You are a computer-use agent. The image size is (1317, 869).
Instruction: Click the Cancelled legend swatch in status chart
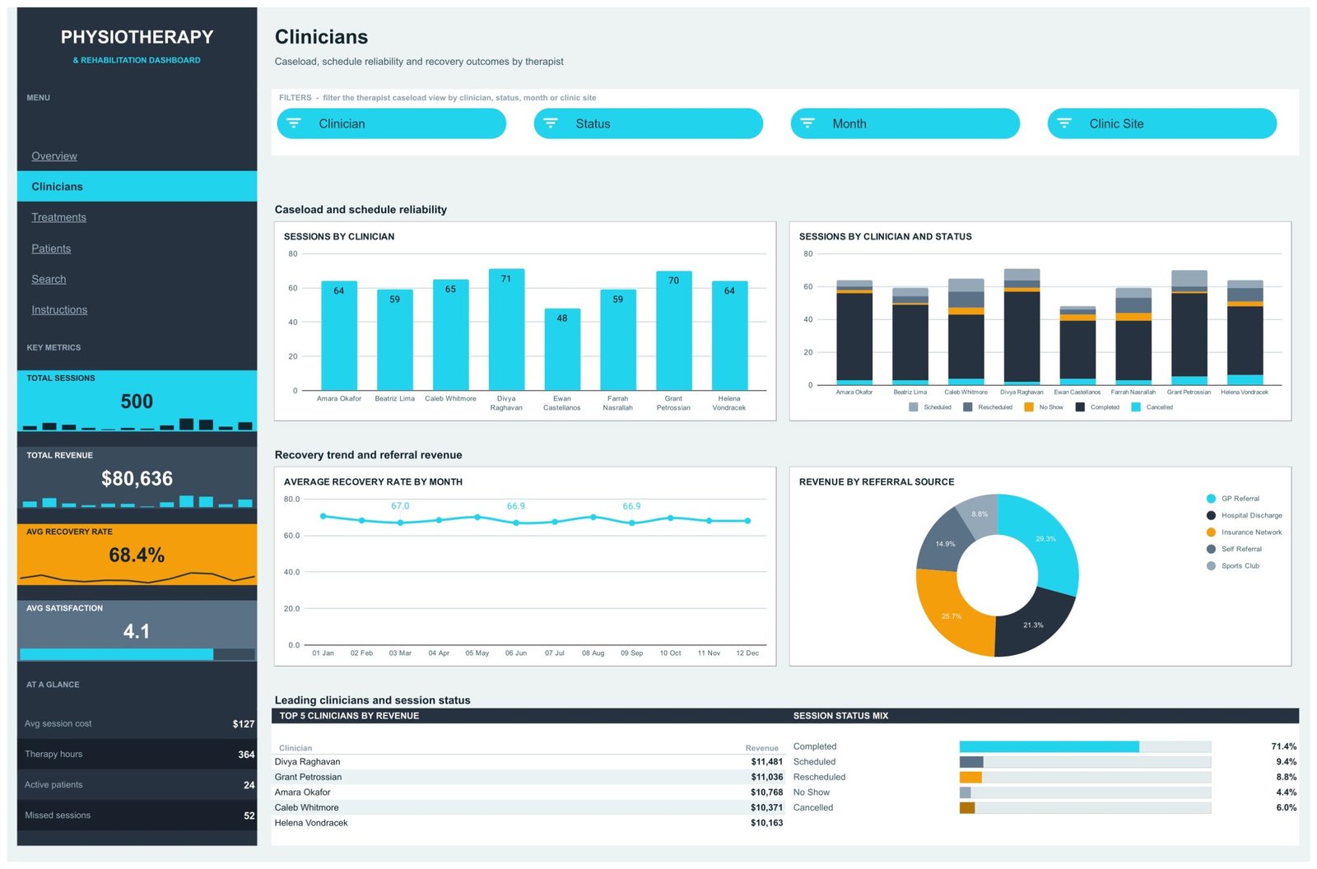(x=1136, y=407)
